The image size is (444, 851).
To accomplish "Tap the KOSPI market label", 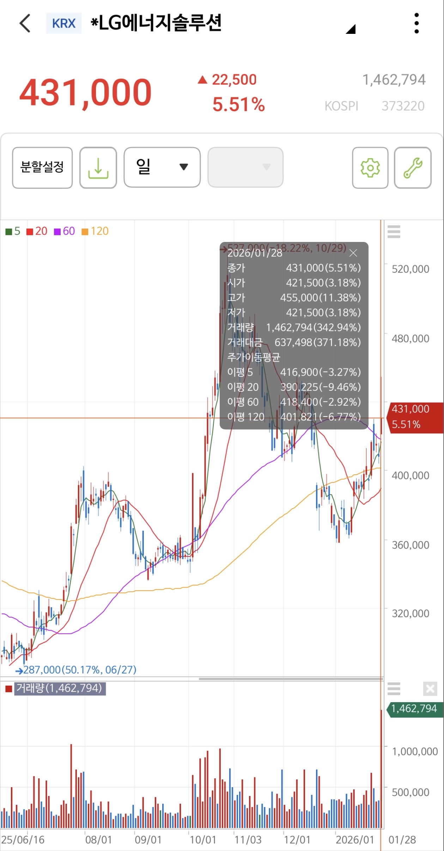I will [x=341, y=106].
